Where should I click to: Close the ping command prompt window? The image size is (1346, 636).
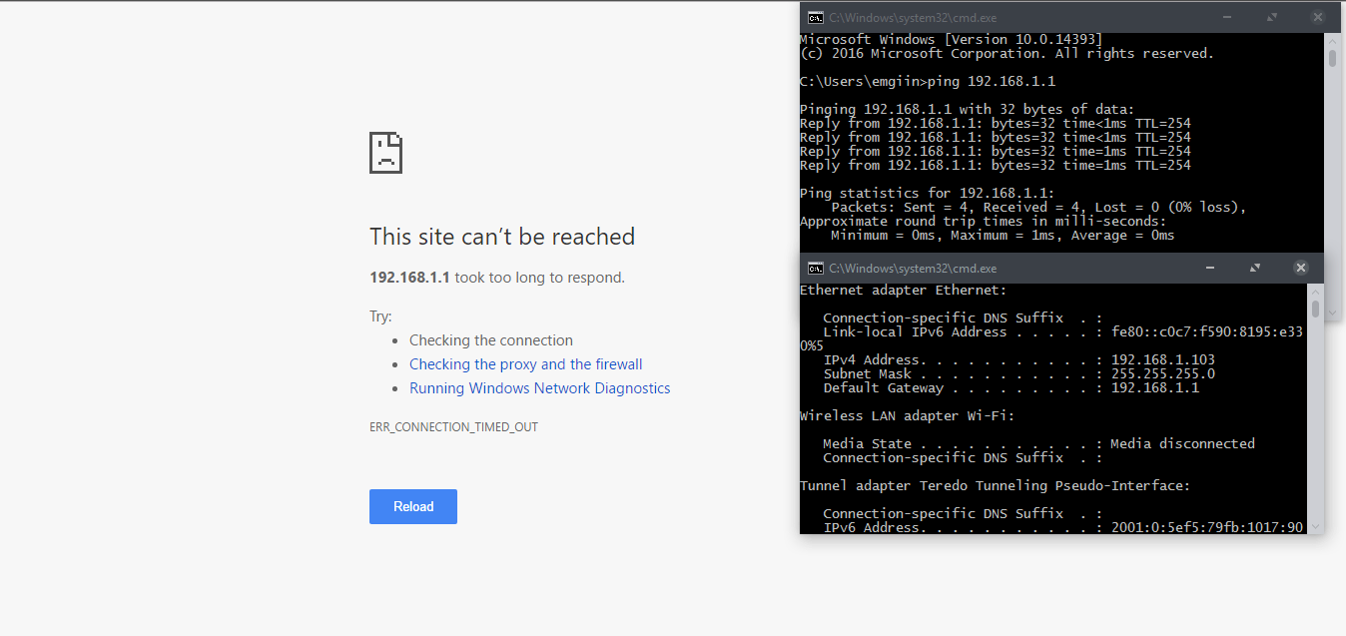[1318, 17]
